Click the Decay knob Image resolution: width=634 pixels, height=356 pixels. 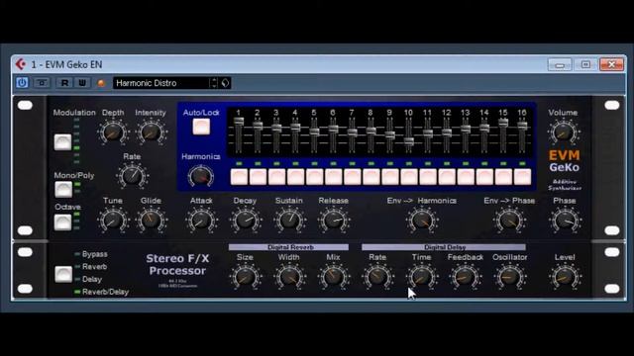click(245, 220)
